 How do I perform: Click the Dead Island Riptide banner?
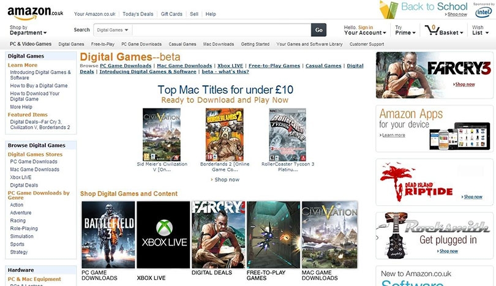click(x=434, y=183)
